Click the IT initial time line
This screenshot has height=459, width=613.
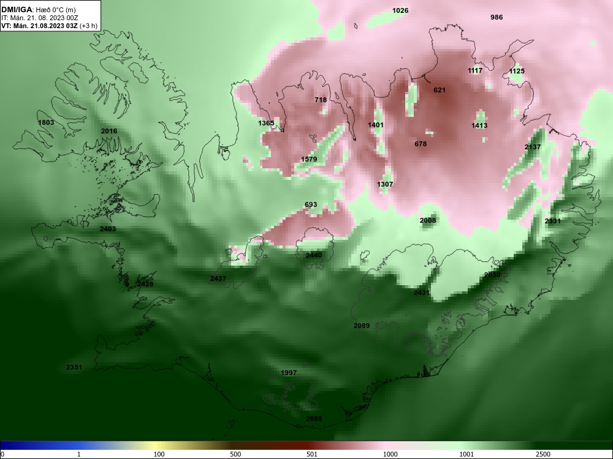pyautogui.click(x=39, y=18)
